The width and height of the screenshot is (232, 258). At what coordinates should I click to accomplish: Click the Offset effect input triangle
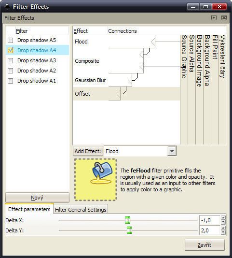(118, 94)
